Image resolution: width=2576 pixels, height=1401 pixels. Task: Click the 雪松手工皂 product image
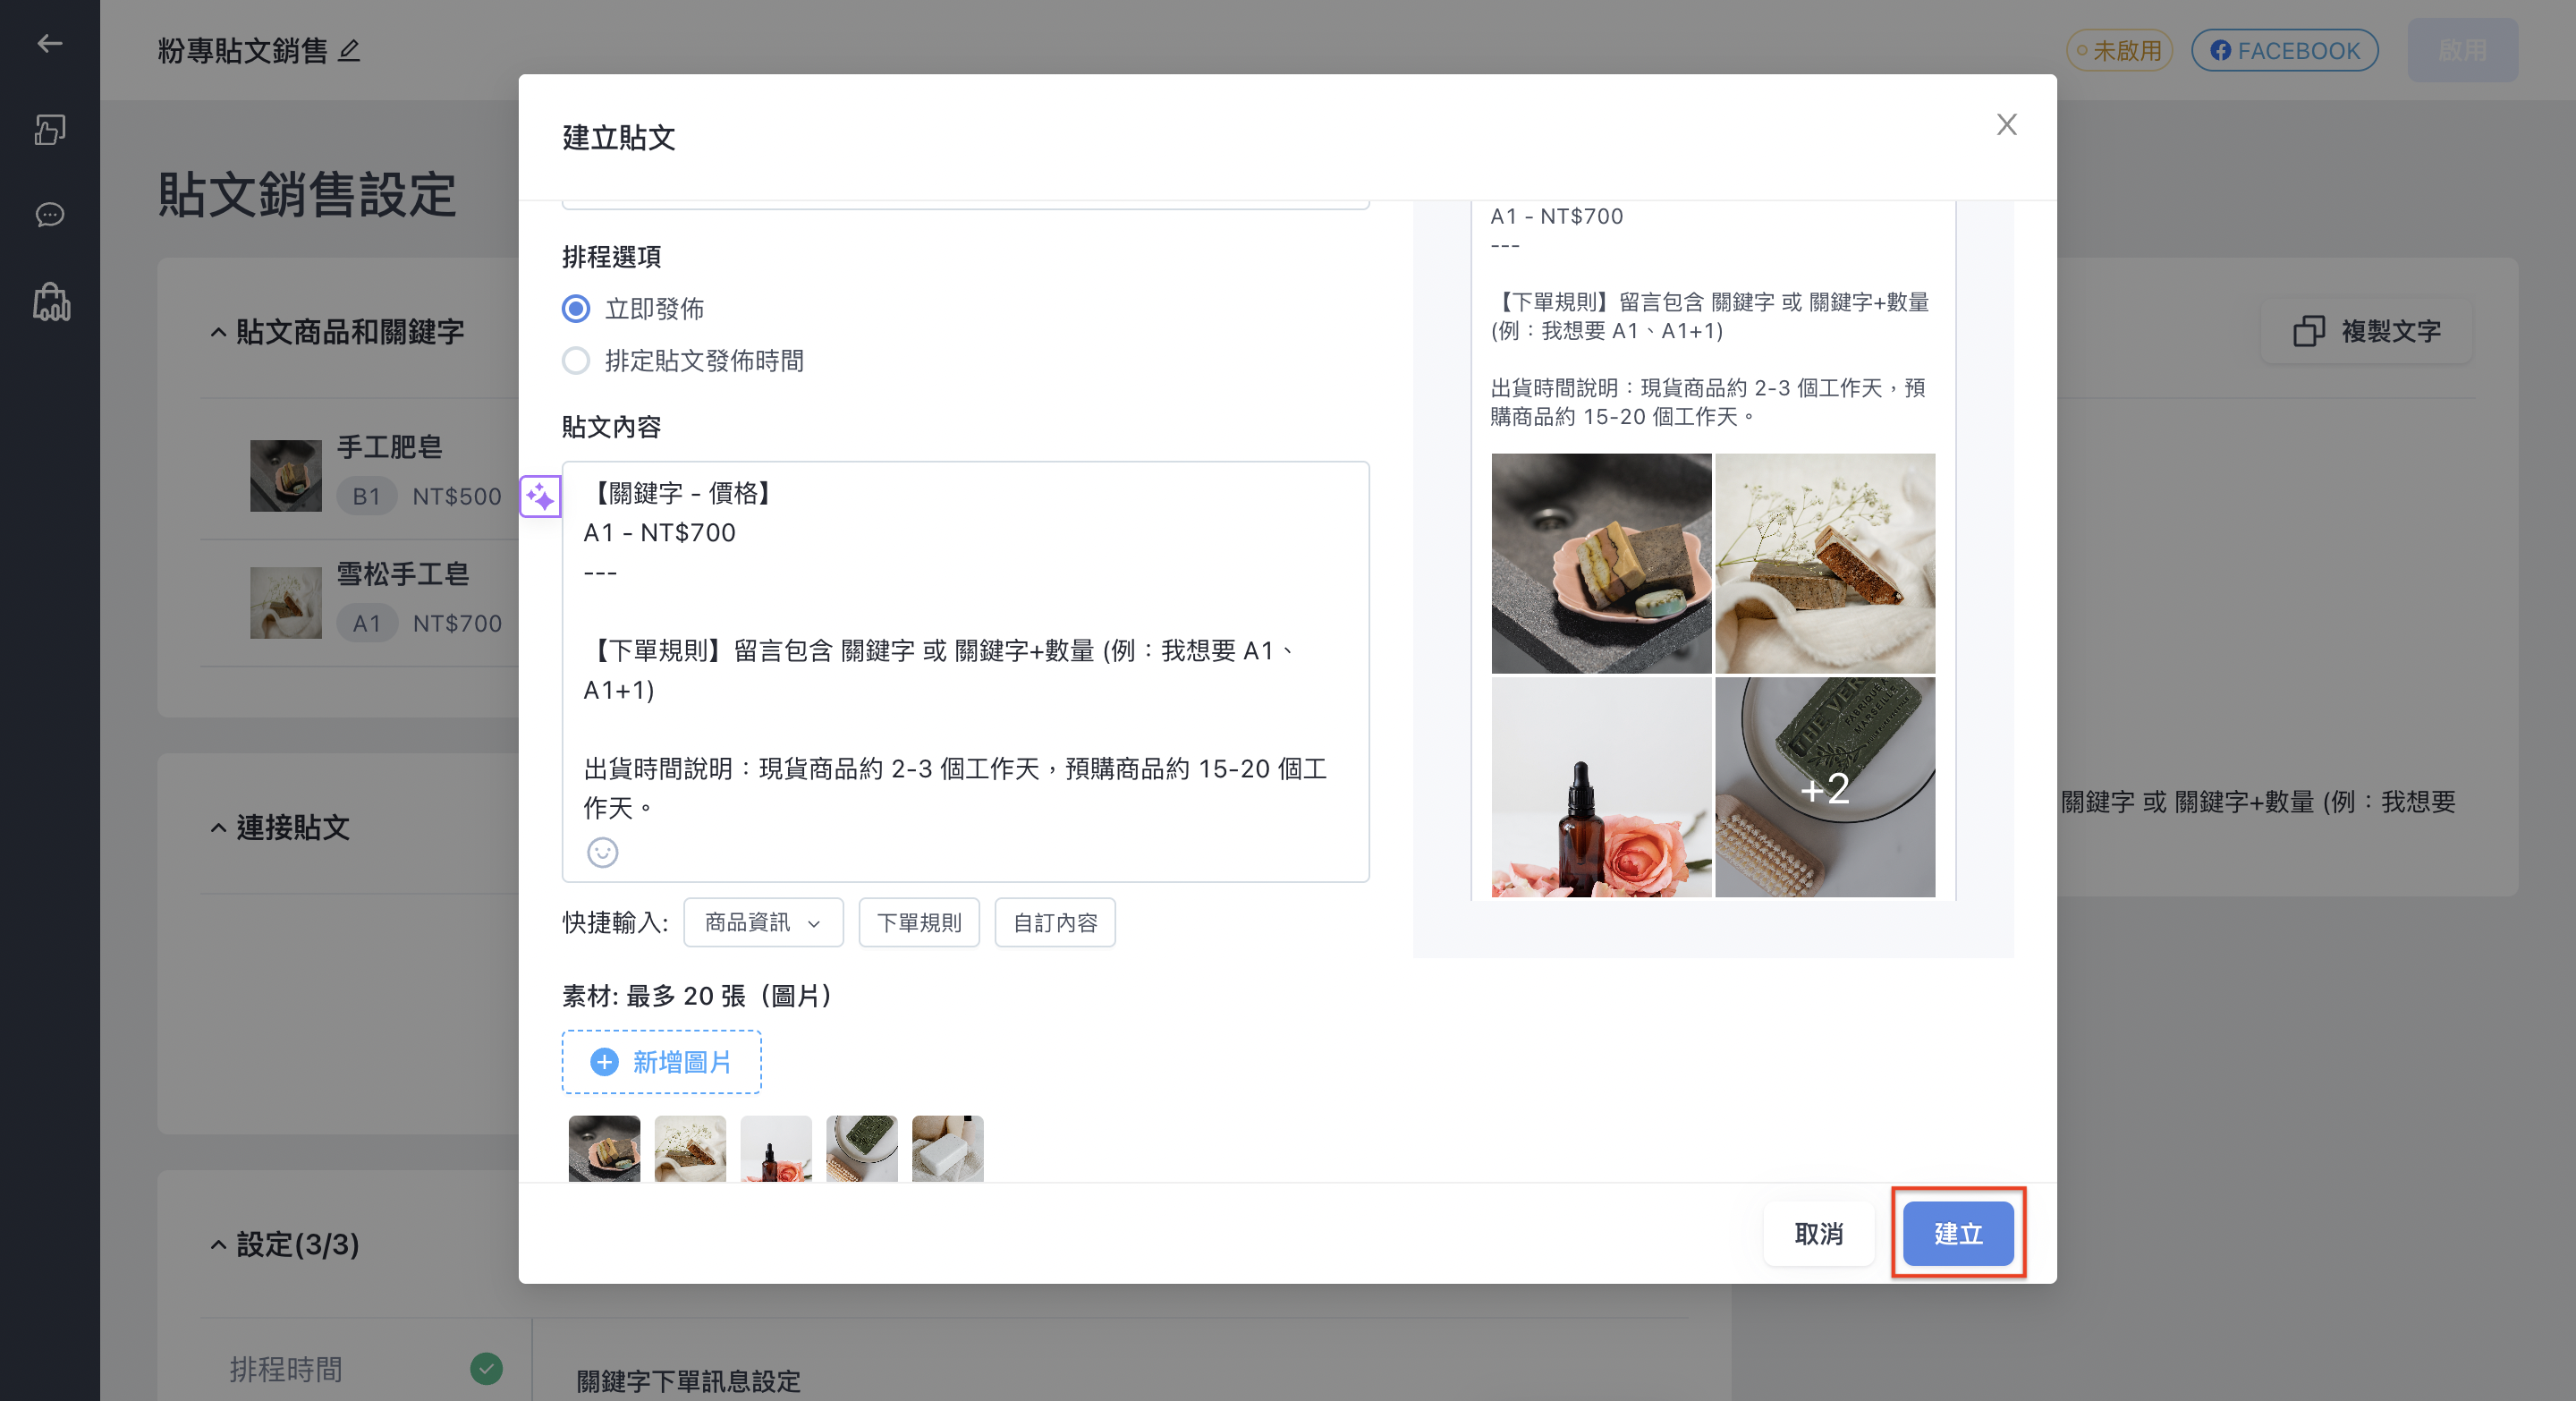[286, 602]
